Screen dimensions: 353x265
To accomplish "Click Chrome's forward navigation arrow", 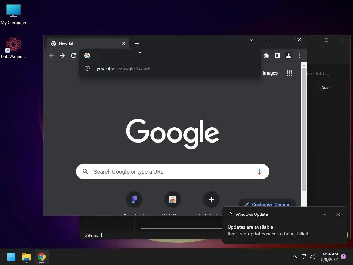I will 62,56.
